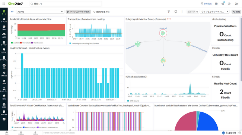Click the blue slice of pods pie chart

(208, 122)
